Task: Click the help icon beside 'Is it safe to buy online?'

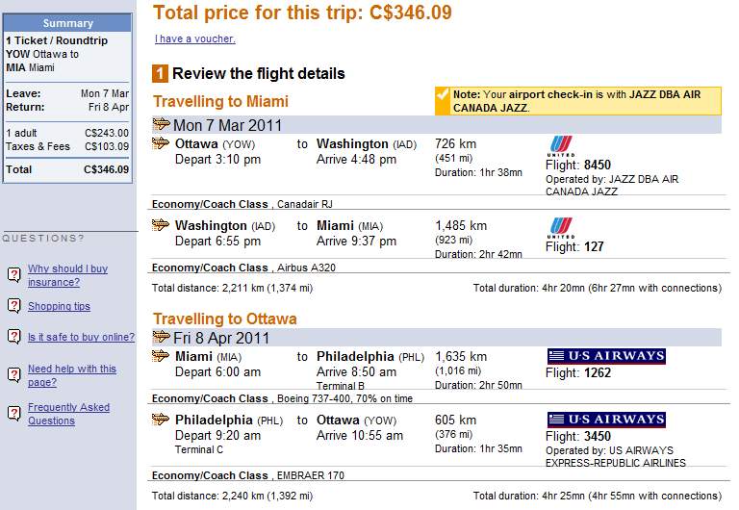Action: 14,337
